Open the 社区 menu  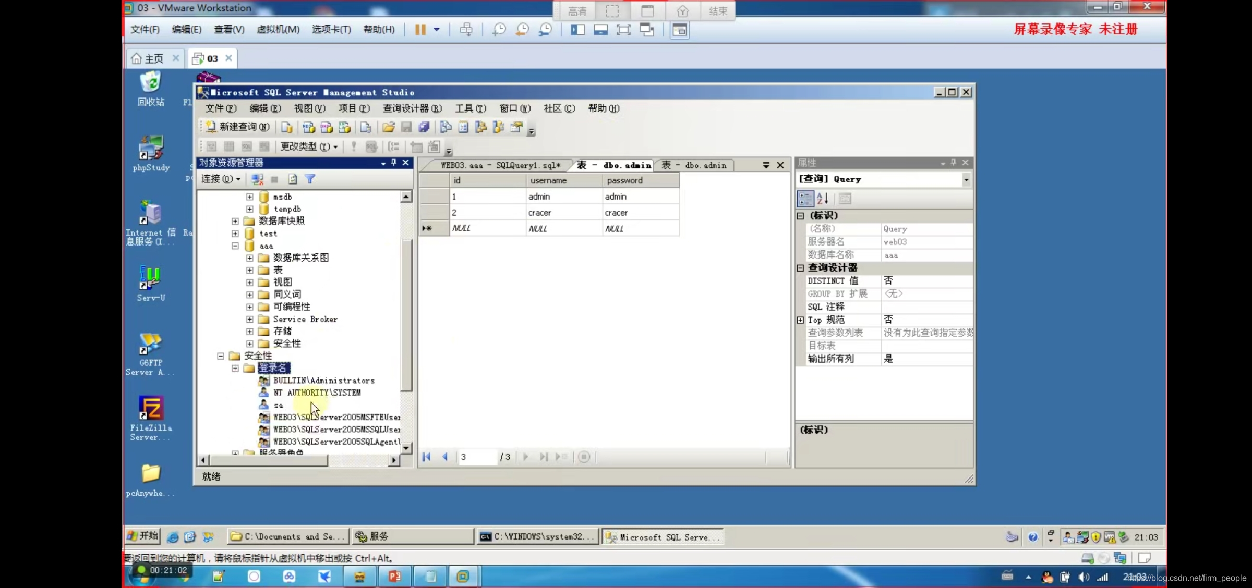pos(559,108)
